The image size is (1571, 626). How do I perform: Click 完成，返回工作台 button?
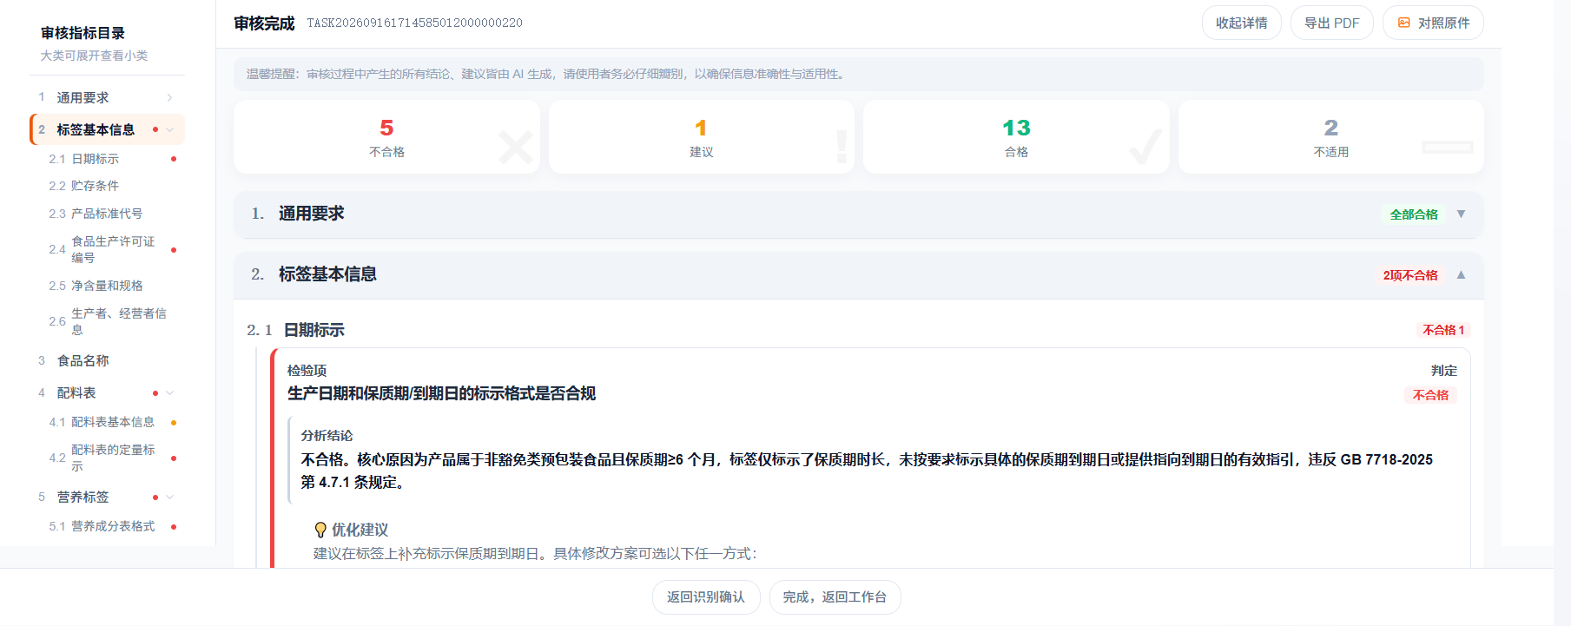(x=835, y=597)
